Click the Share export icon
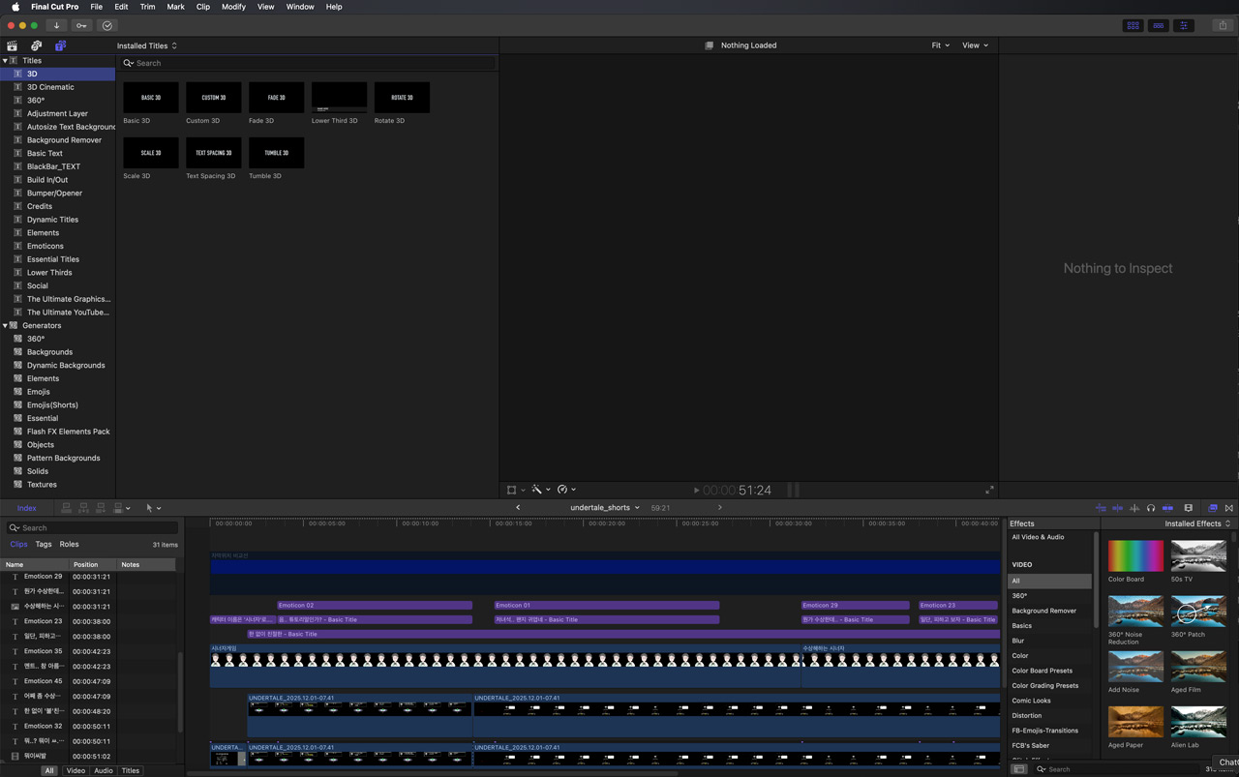The image size is (1239, 777). [1222, 25]
